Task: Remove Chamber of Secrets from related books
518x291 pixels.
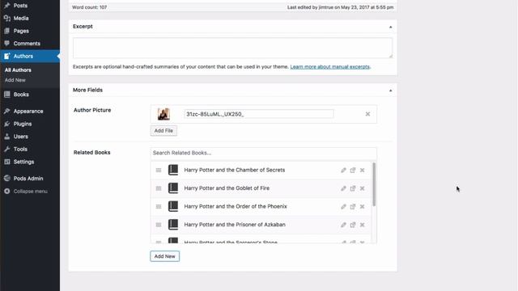Action: (362, 171)
